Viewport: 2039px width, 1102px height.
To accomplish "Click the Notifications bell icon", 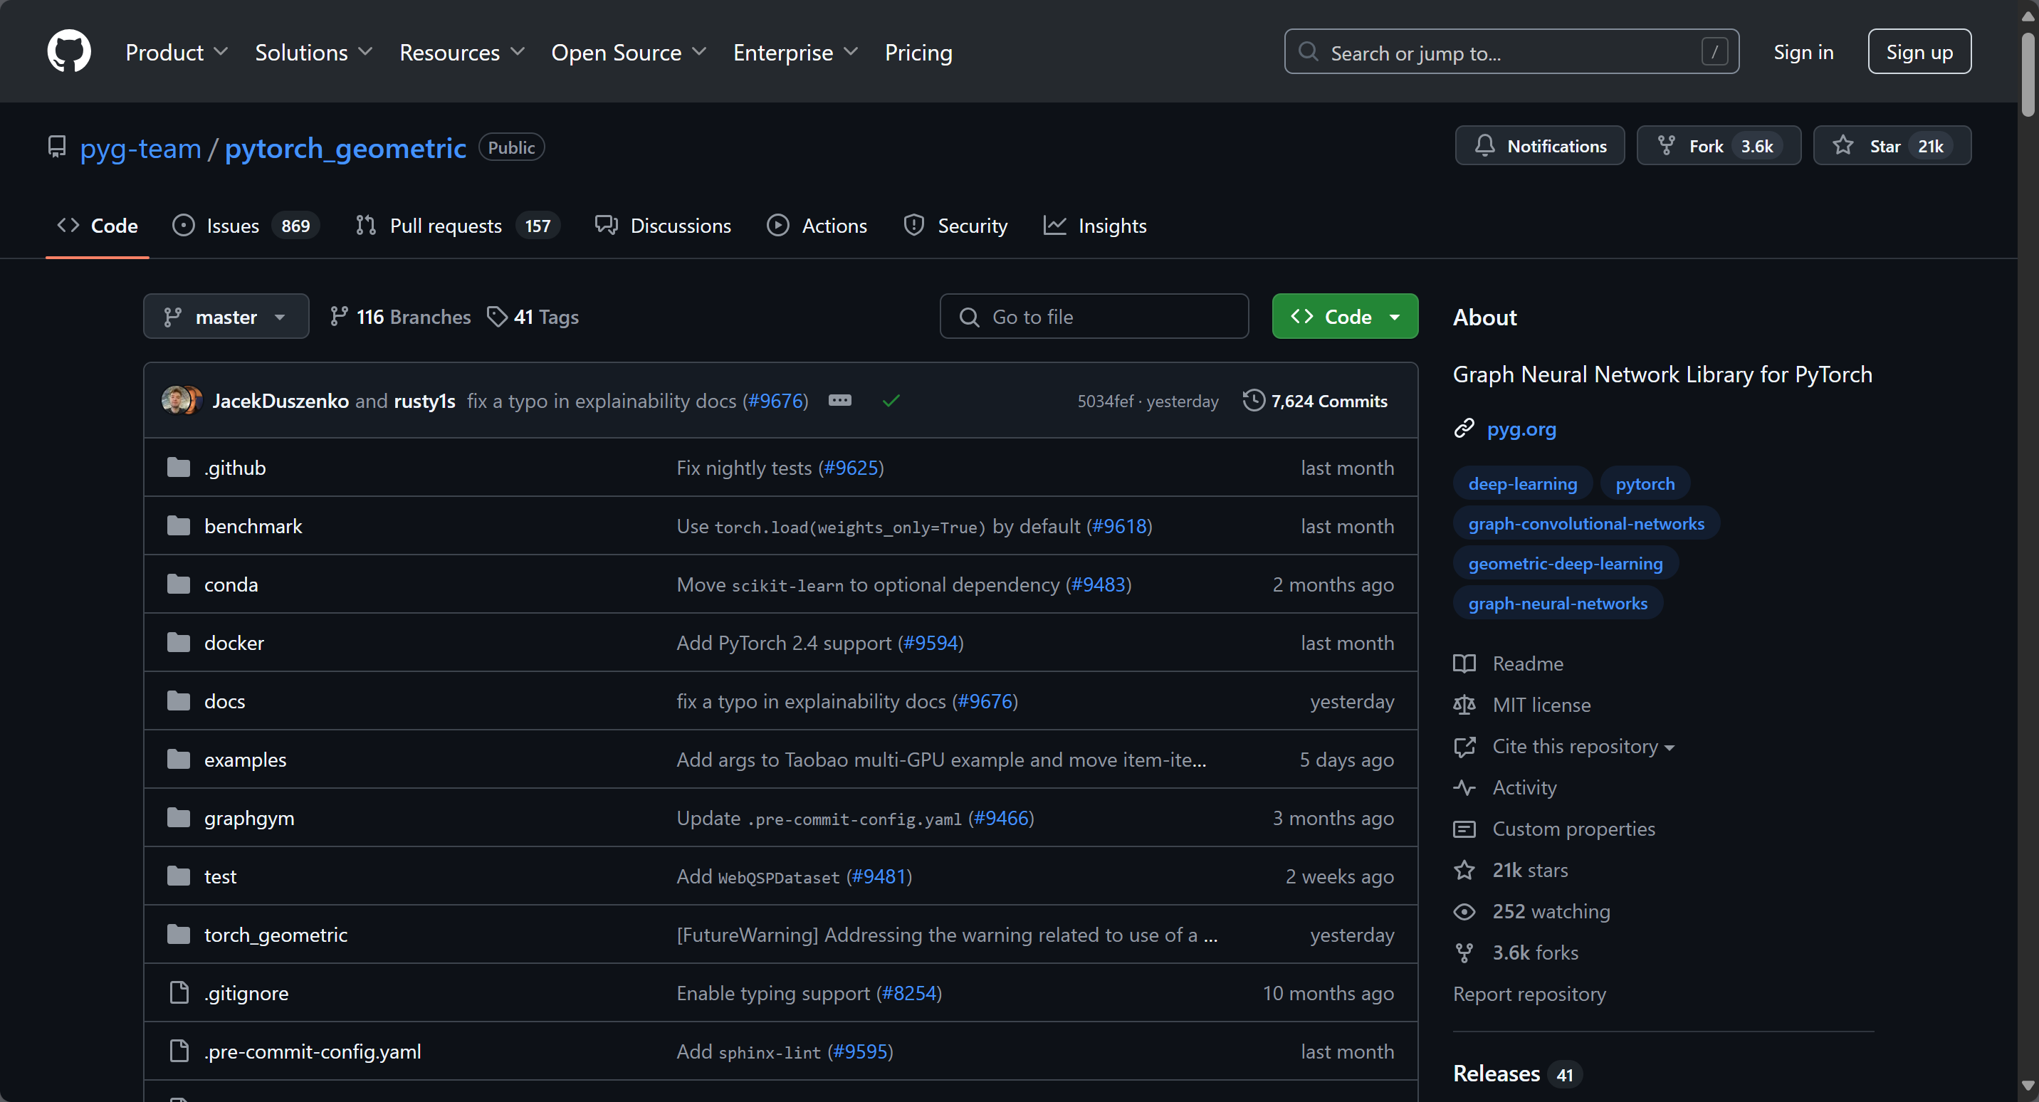I will click(1484, 146).
